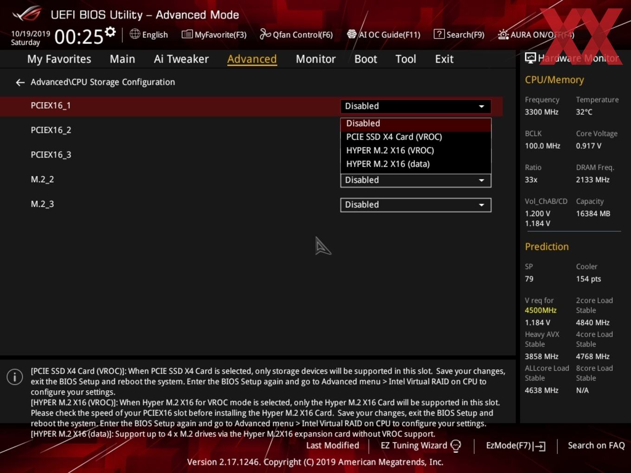Click the info circle icon in help panel
Viewport: 631px width, 473px height.
[x=15, y=377]
